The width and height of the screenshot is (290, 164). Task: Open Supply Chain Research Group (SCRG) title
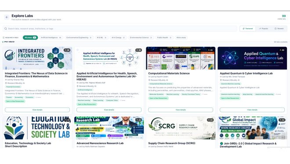172,143
